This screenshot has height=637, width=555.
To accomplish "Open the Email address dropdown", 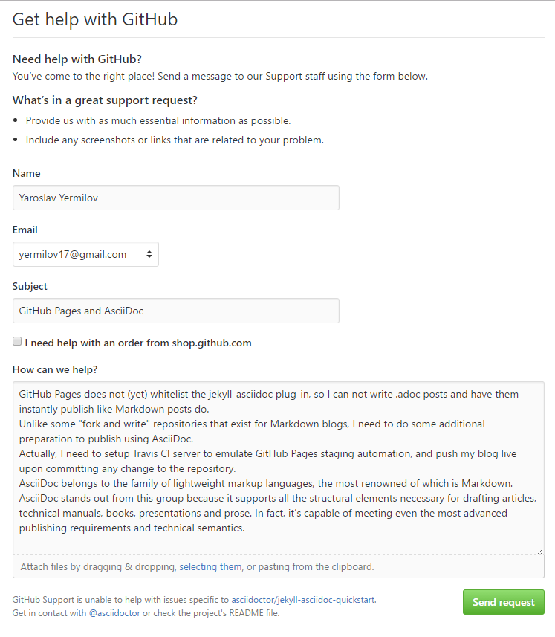I will click(85, 254).
